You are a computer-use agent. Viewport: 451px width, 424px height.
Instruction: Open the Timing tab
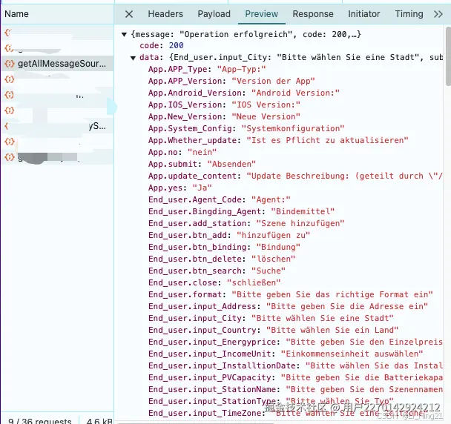click(409, 14)
